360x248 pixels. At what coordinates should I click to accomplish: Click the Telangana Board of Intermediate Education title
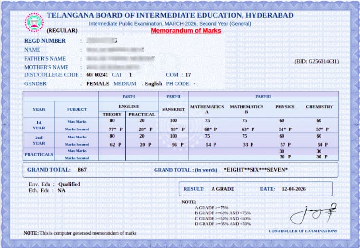pos(170,16)
